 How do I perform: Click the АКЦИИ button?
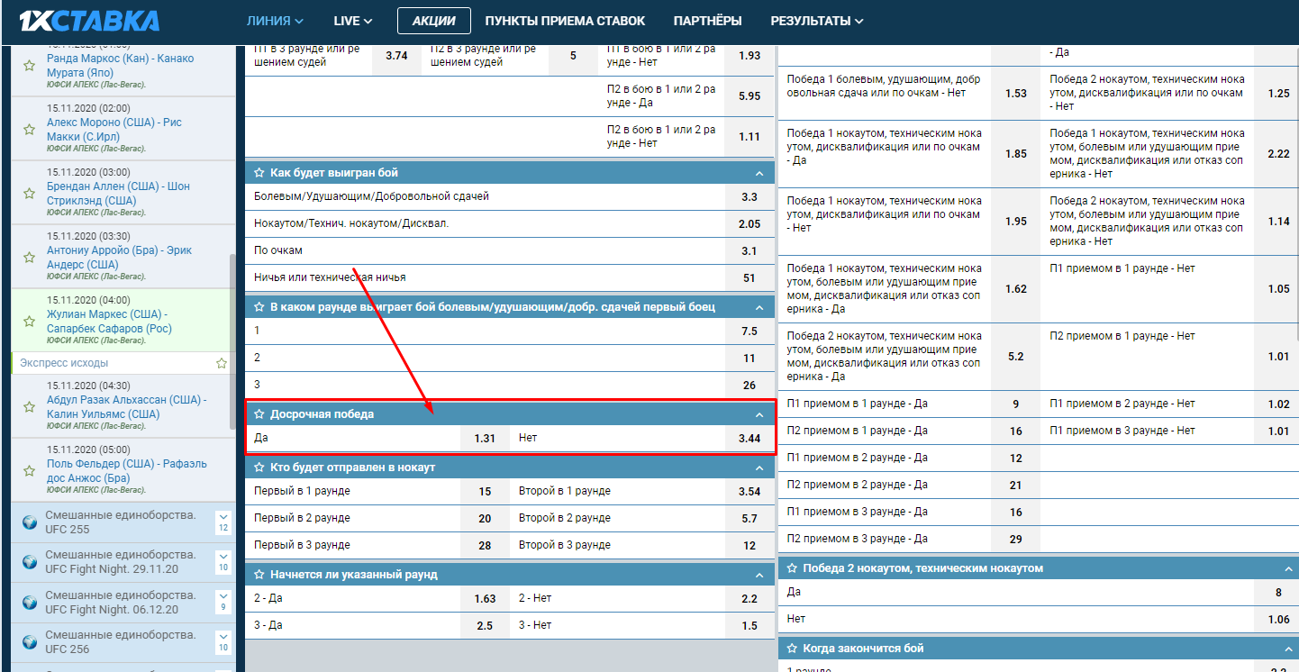[x=433, y=21]
